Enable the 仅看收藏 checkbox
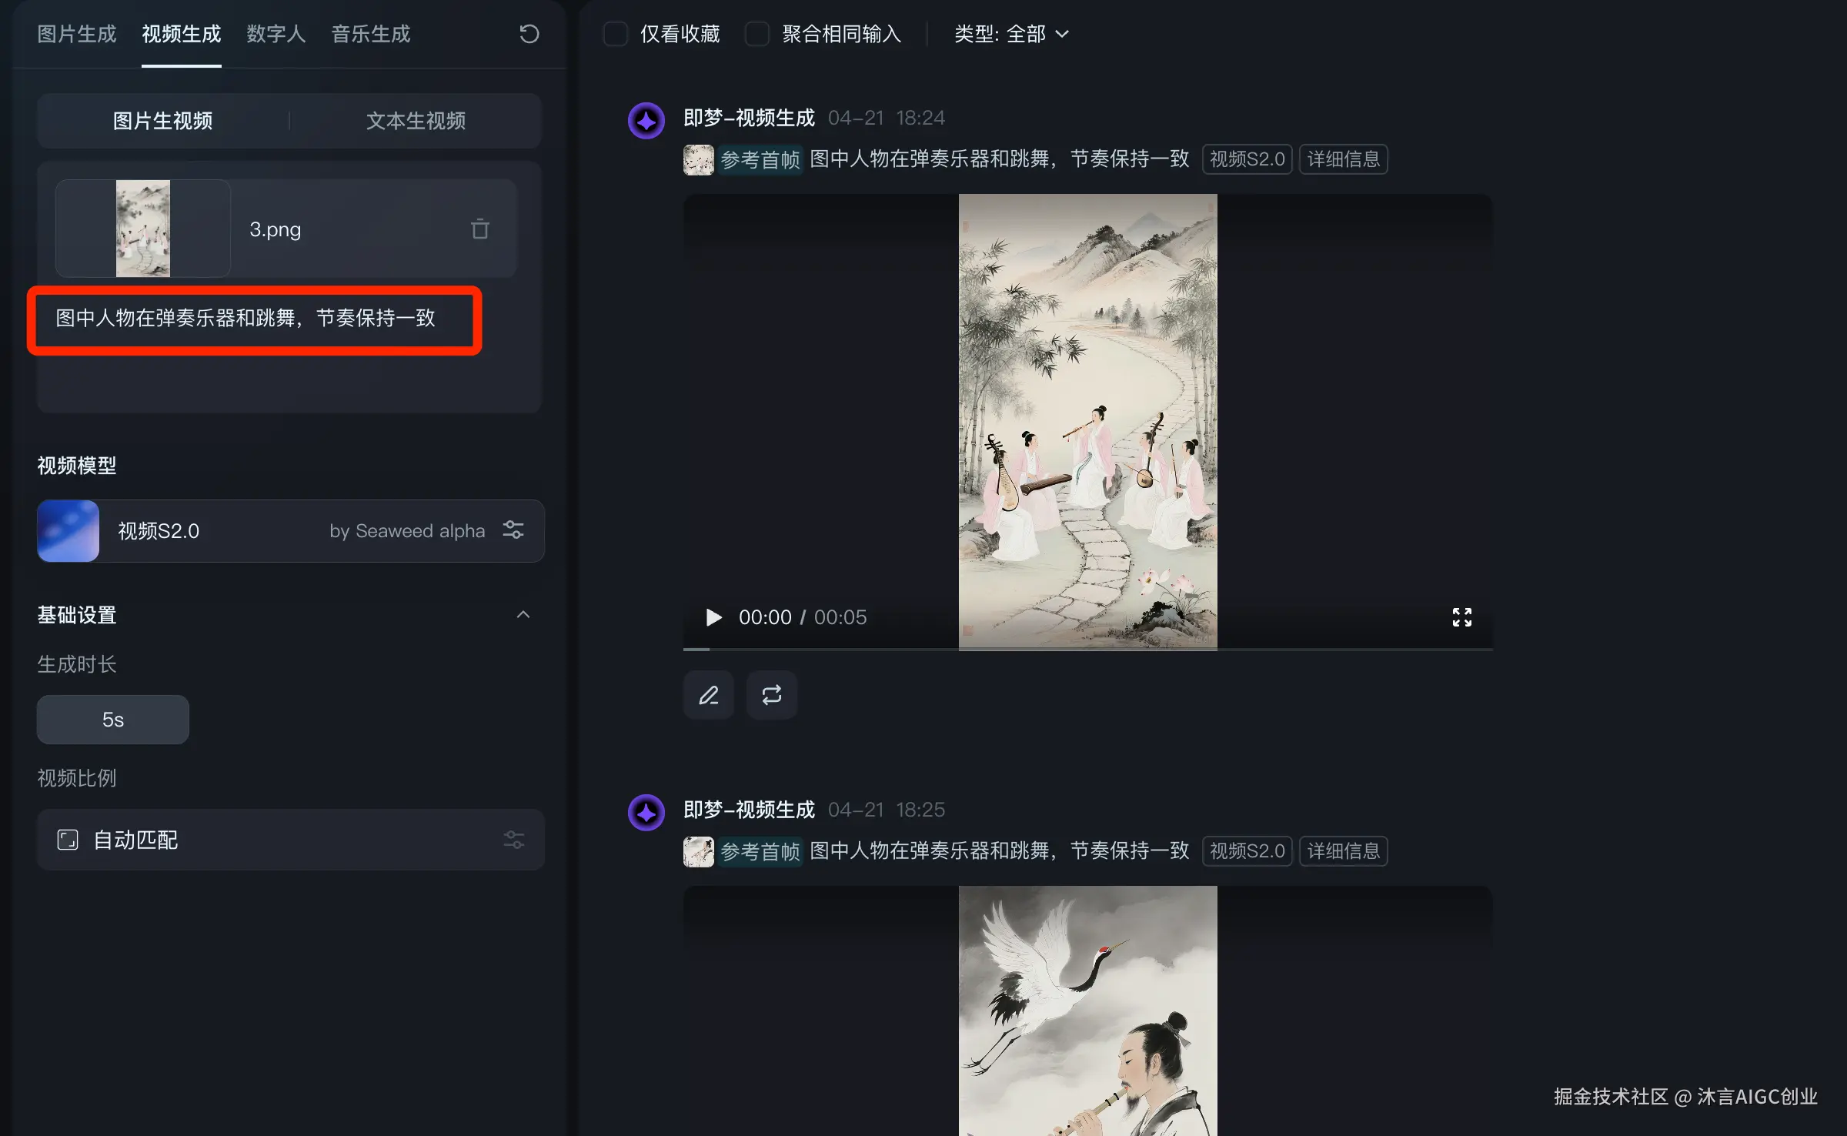The height and width of the screenshot is (1136, 1847). click(616, 34)
